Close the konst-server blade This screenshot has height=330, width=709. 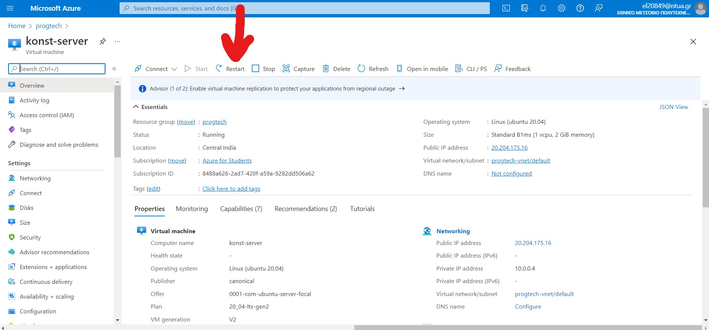click(x=693, y=42)
